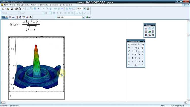
Task: Close the Калькулятор palette
Action: click(x=143, y=41)
